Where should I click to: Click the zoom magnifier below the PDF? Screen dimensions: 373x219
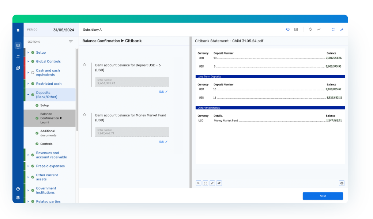[199, 183]
